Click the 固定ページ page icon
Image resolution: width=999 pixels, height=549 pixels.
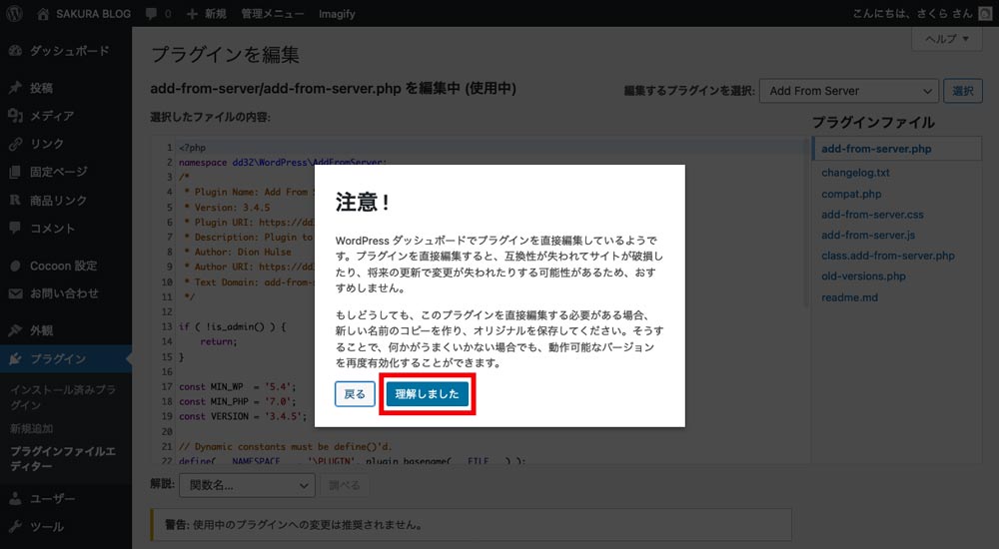click(x=15, y=172)
